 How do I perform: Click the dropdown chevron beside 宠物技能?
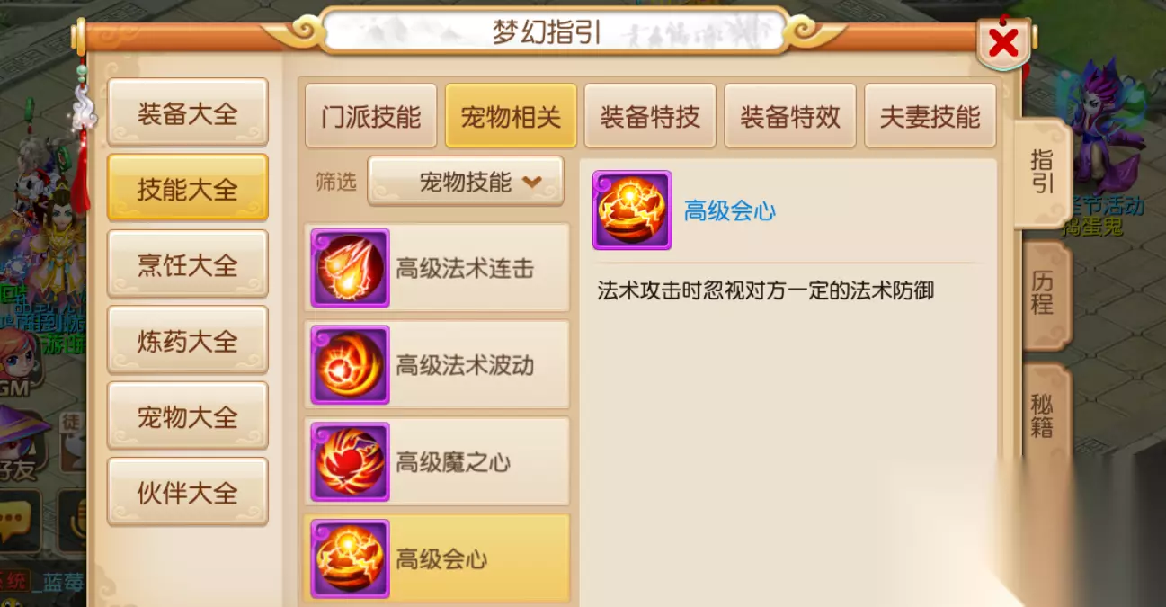click(531, 182)
